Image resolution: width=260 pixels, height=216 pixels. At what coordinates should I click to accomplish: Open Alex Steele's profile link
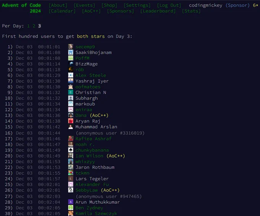pos(91,75)
